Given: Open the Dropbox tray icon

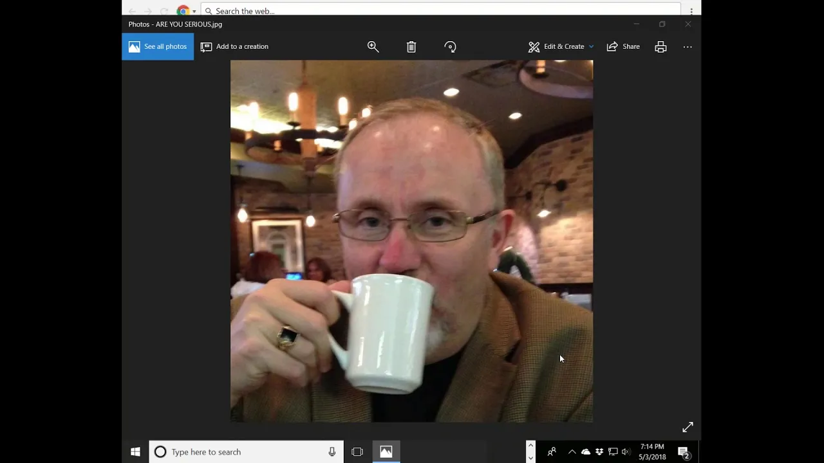Looking at the screenshot, I should pyautogui.click(x=599, y=452).
